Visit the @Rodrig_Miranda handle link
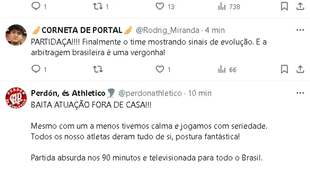The image size is (310, 174). [x=168, y=30]
